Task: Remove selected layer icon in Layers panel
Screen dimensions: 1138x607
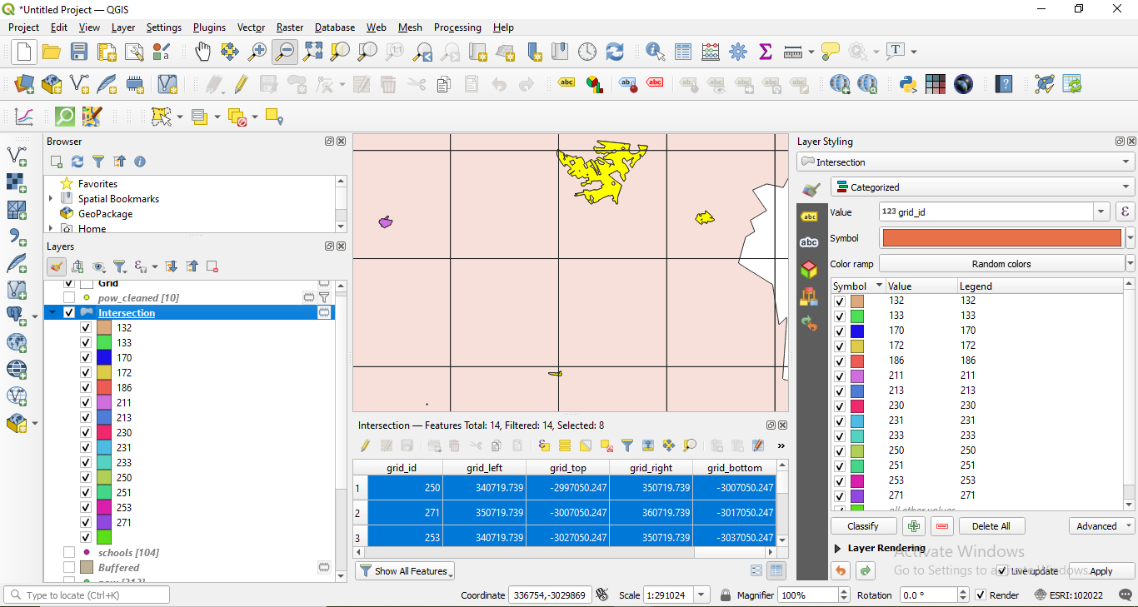Action: pyautogui.click(x=212, y=266)
